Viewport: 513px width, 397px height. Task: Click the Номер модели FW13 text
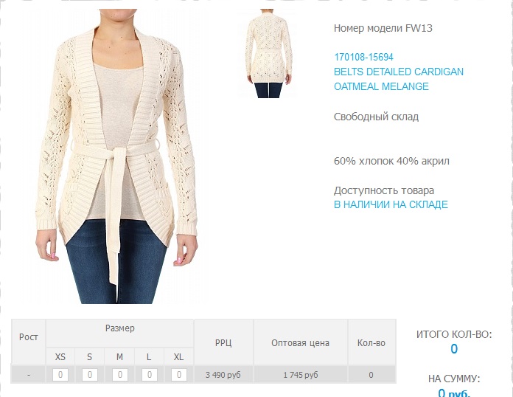tap(383, 28)
